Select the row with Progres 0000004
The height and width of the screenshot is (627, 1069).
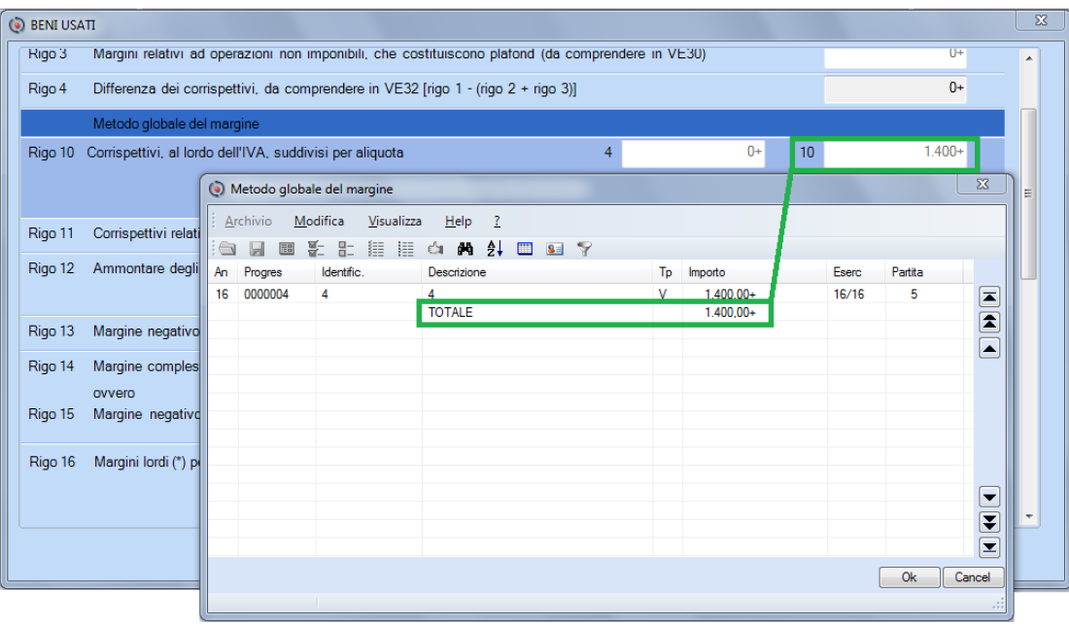pos(591,294)
